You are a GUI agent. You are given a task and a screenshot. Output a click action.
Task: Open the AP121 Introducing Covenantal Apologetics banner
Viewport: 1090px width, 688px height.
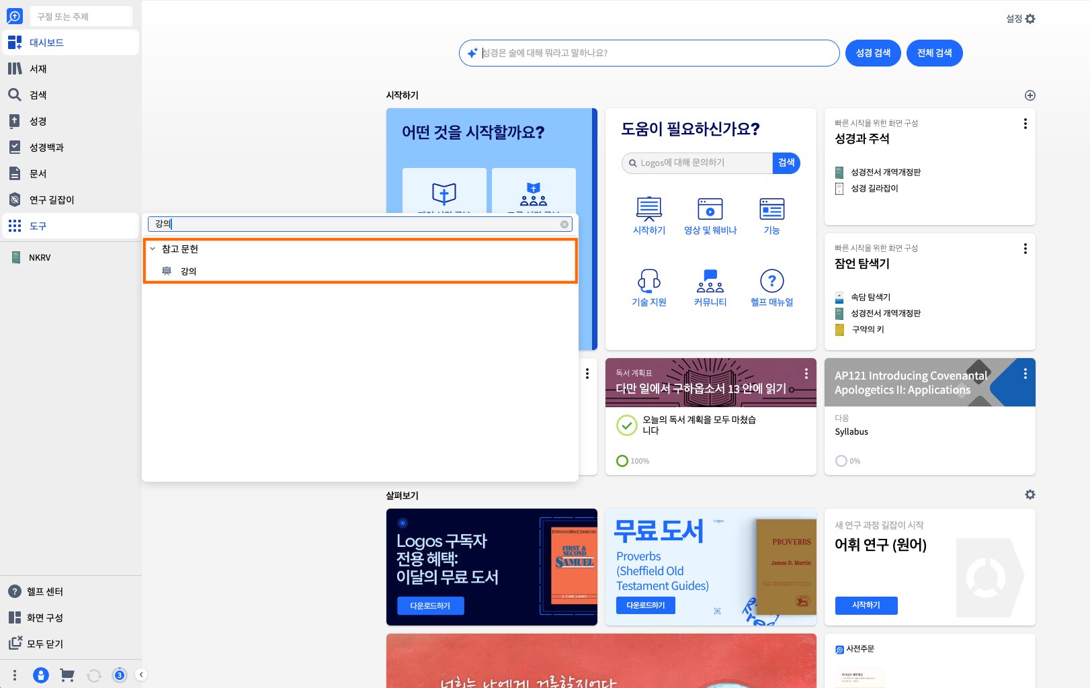pos(929,382)
